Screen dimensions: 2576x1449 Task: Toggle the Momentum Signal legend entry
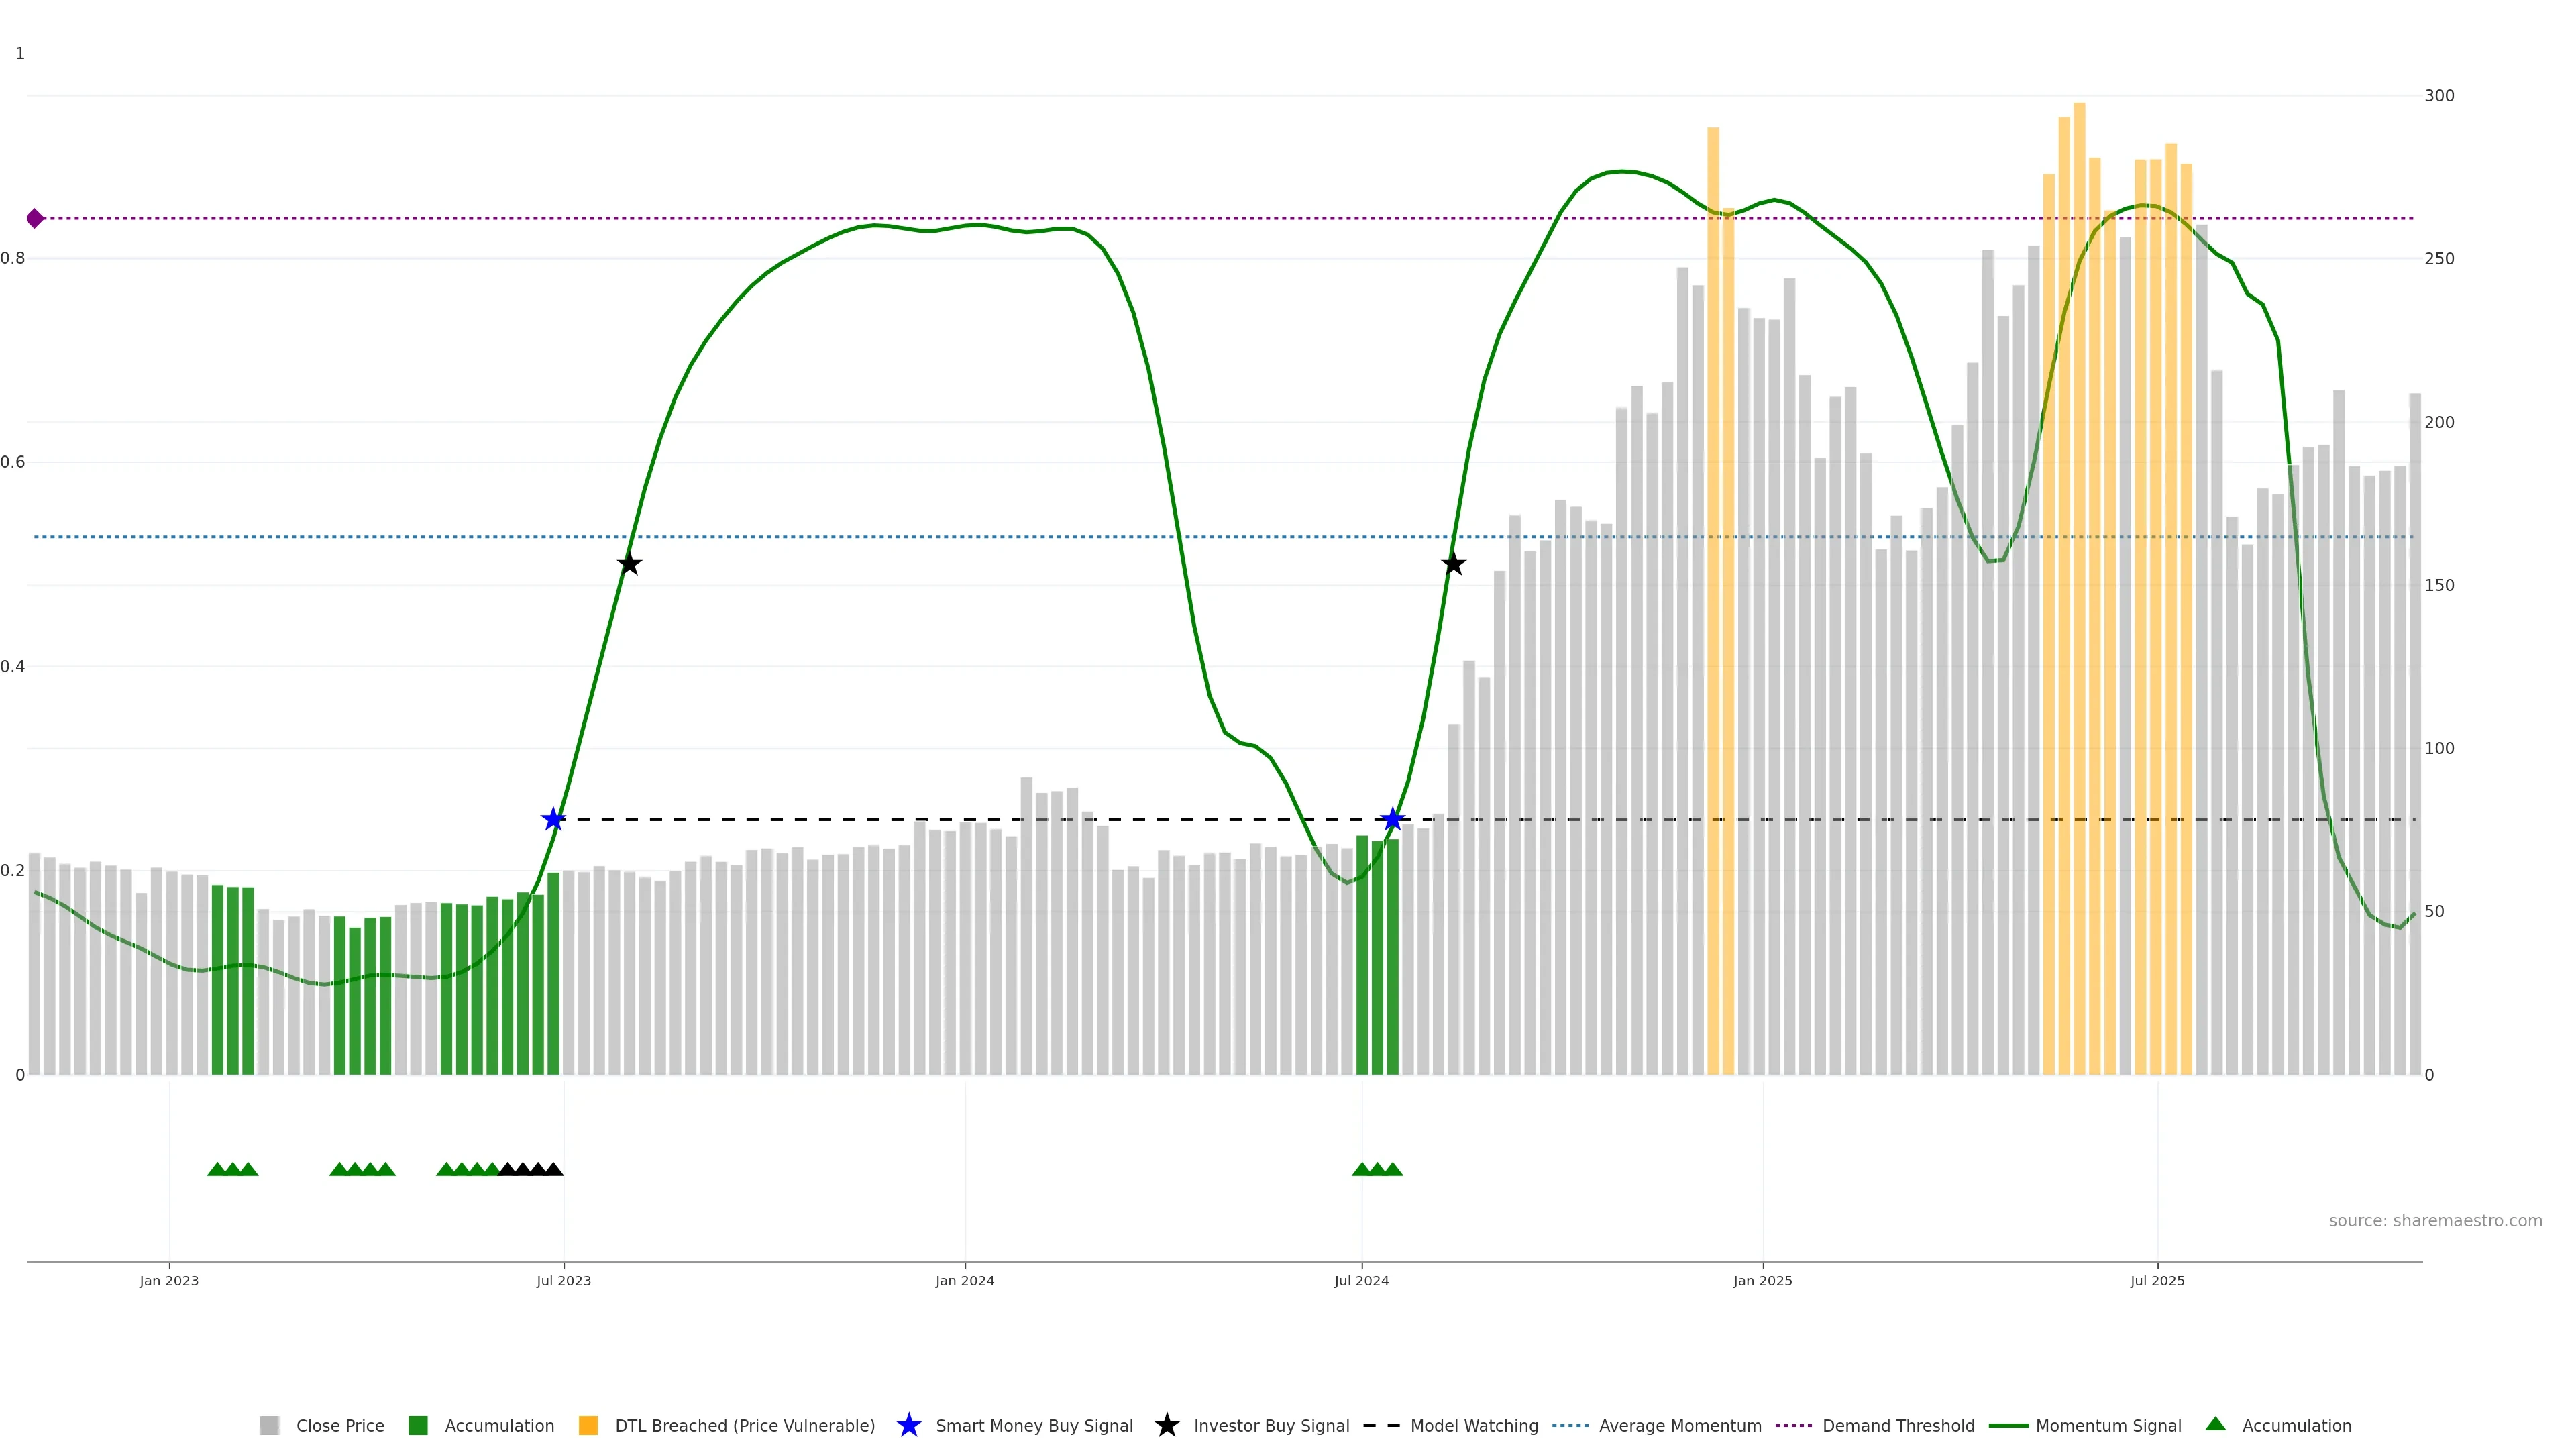[x=2108, y=1426]
